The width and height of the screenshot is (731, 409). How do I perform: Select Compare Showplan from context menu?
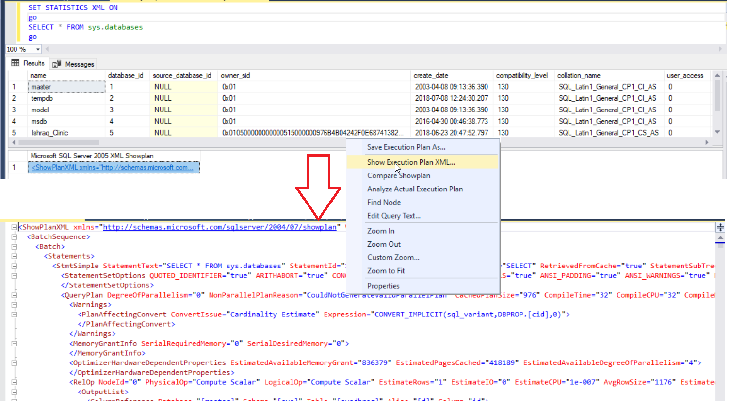(398, 175)
